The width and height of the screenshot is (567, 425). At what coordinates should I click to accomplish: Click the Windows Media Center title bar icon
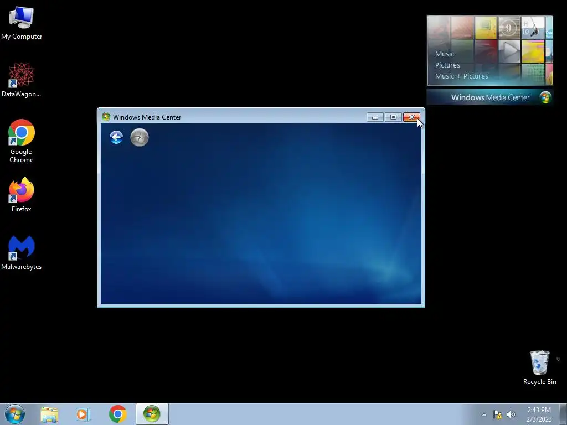[x=106, y=117]
